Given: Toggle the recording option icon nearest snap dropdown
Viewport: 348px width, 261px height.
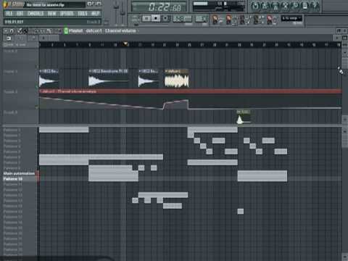Looking at the screenshot, I should [x=270, y=20].
